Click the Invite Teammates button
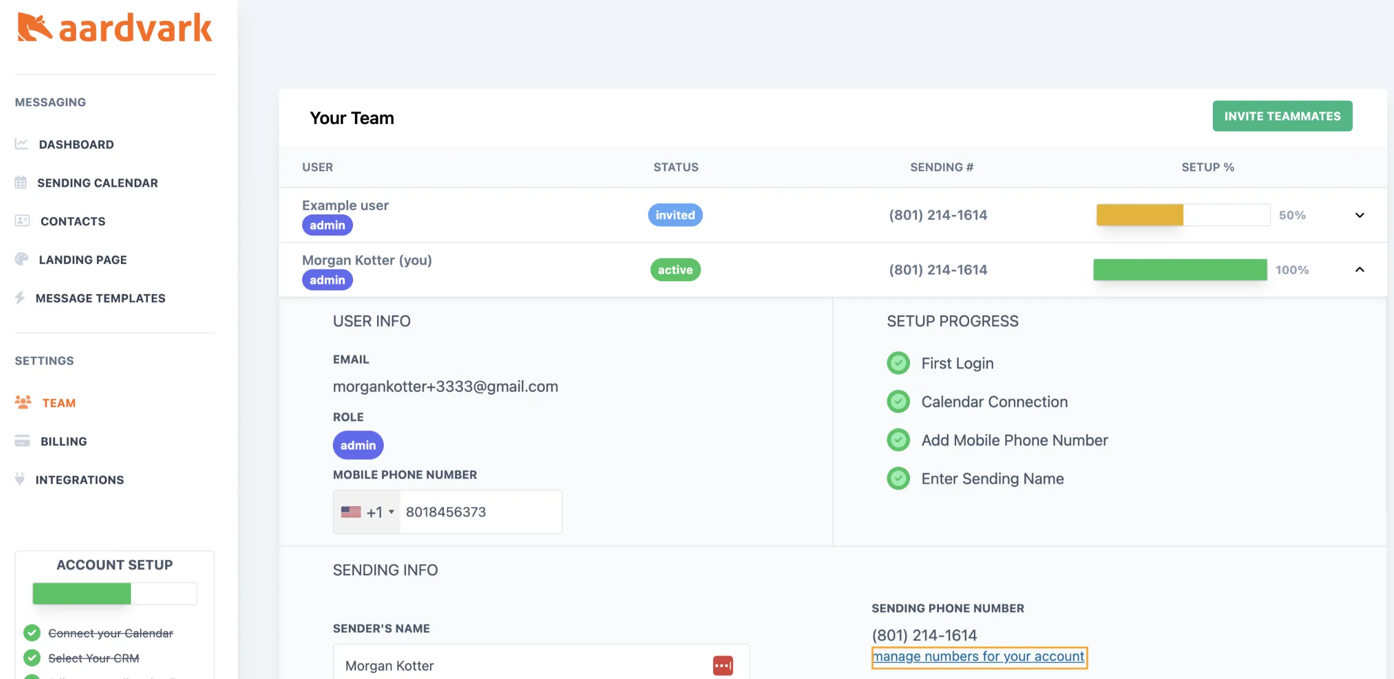 pos(1282,116)
